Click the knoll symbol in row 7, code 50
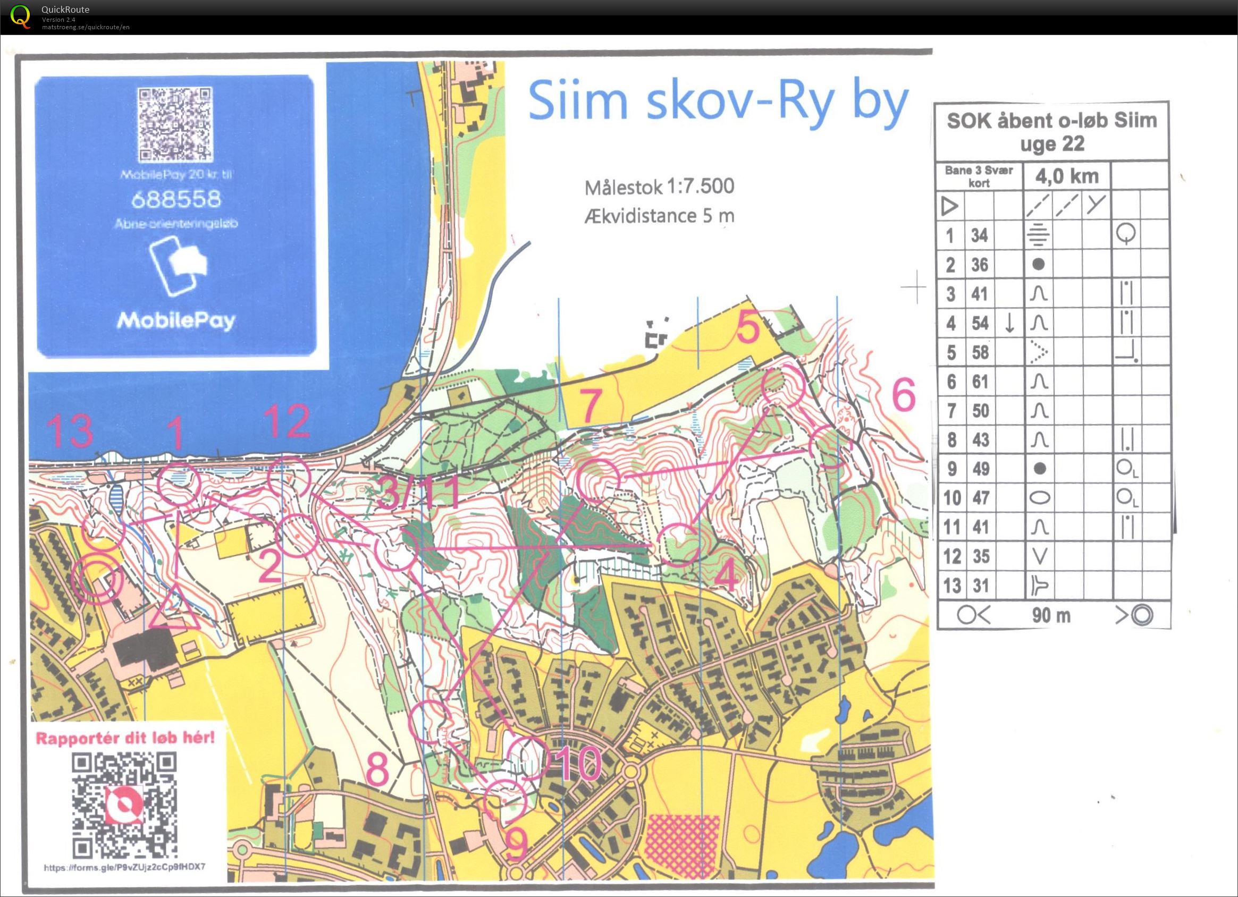 (1039, 410)
